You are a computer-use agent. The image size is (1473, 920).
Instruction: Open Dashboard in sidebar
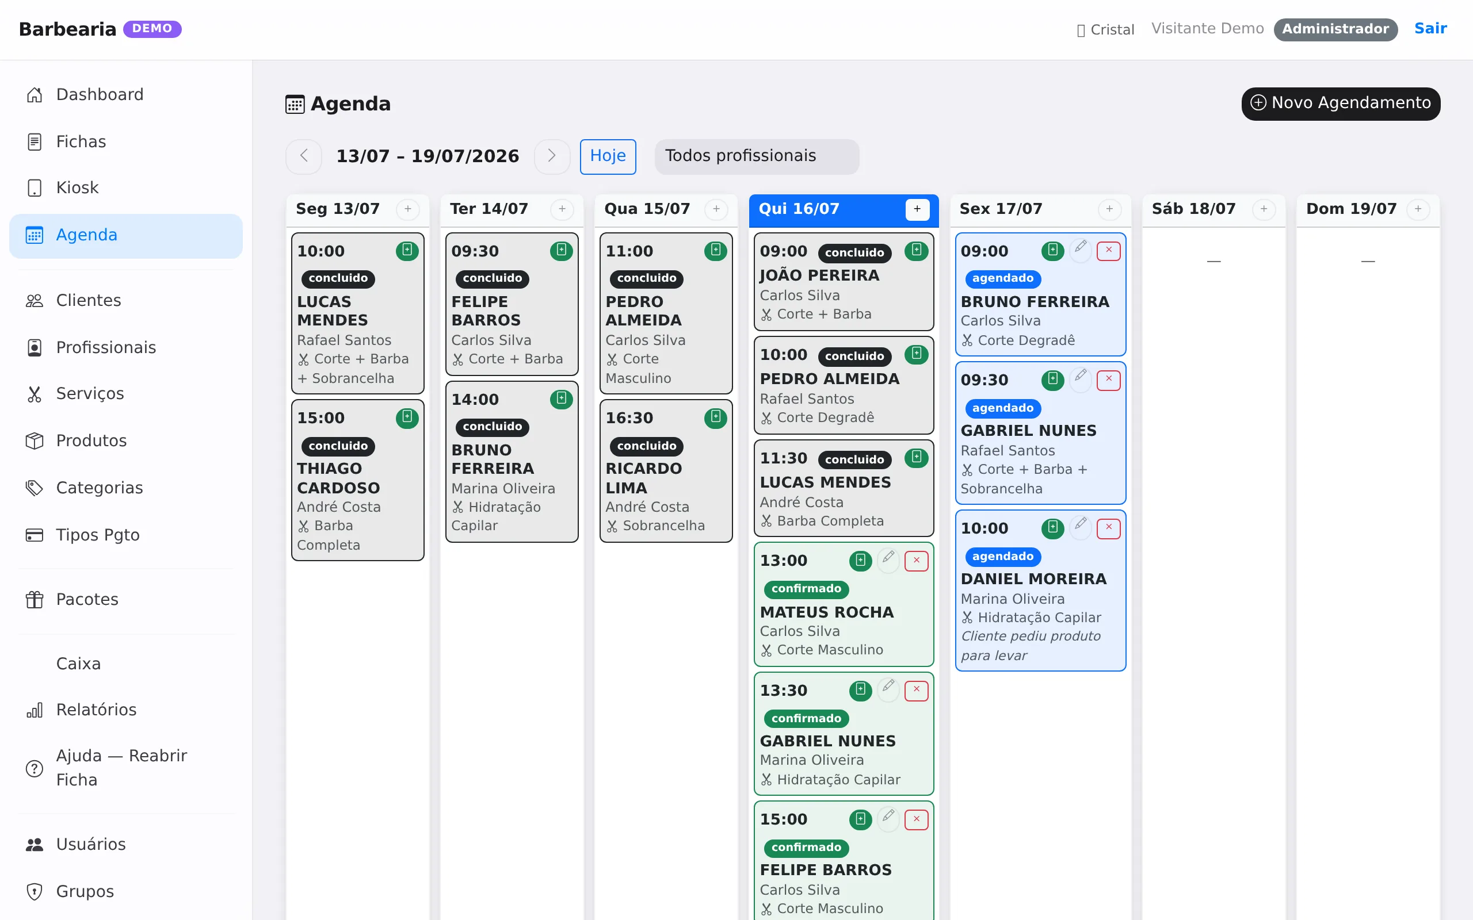(126, 95)
